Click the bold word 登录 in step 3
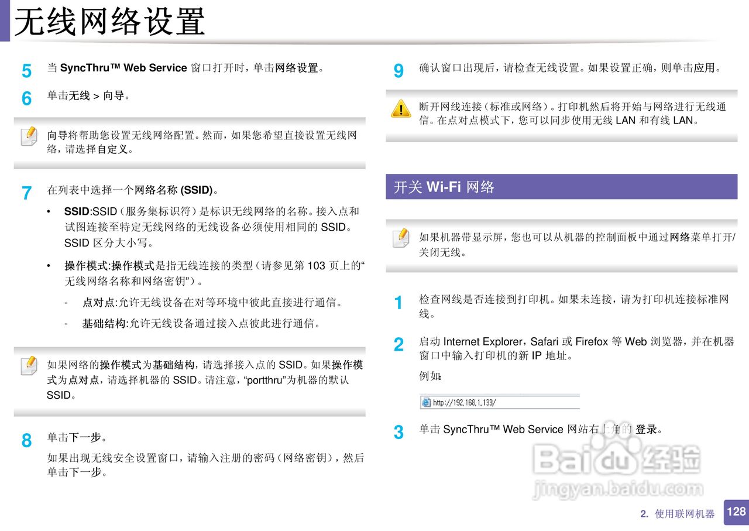Image resolution: width=749 pixels, height=531 pixels. 647,430
